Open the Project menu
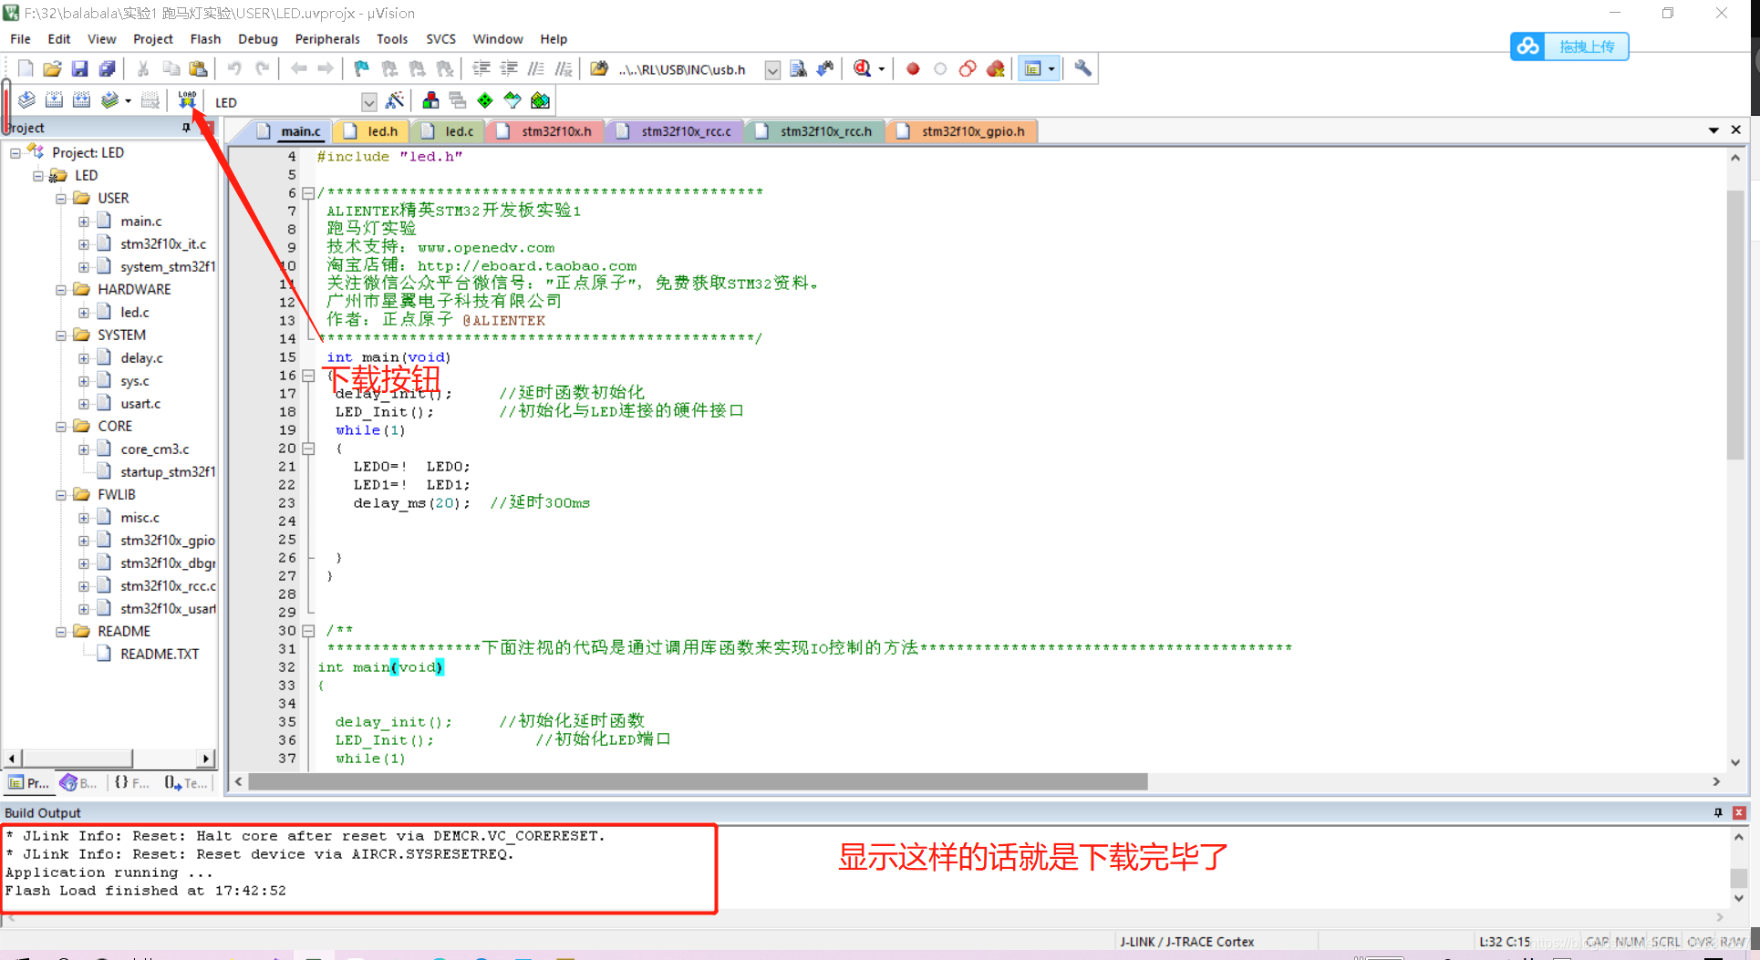The image size is (1760, 960). click(152, 39)
